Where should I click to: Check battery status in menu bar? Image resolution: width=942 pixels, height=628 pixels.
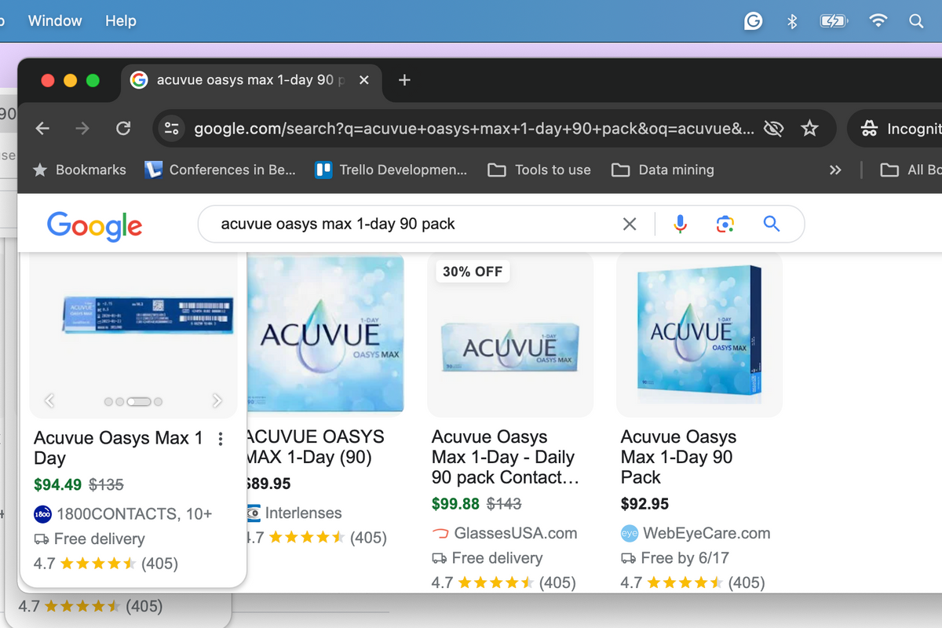[x=834, y=22]
